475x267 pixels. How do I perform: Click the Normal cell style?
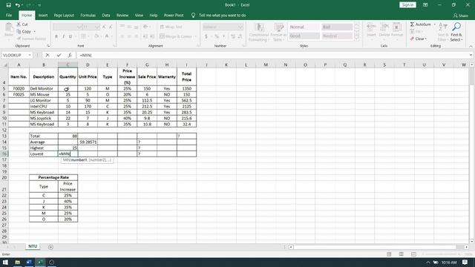(304, 27)
